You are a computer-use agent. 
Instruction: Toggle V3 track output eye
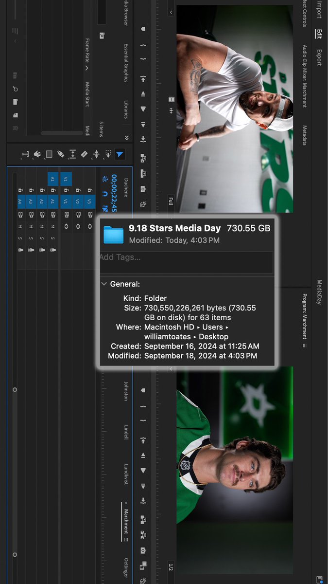(89, 226)
